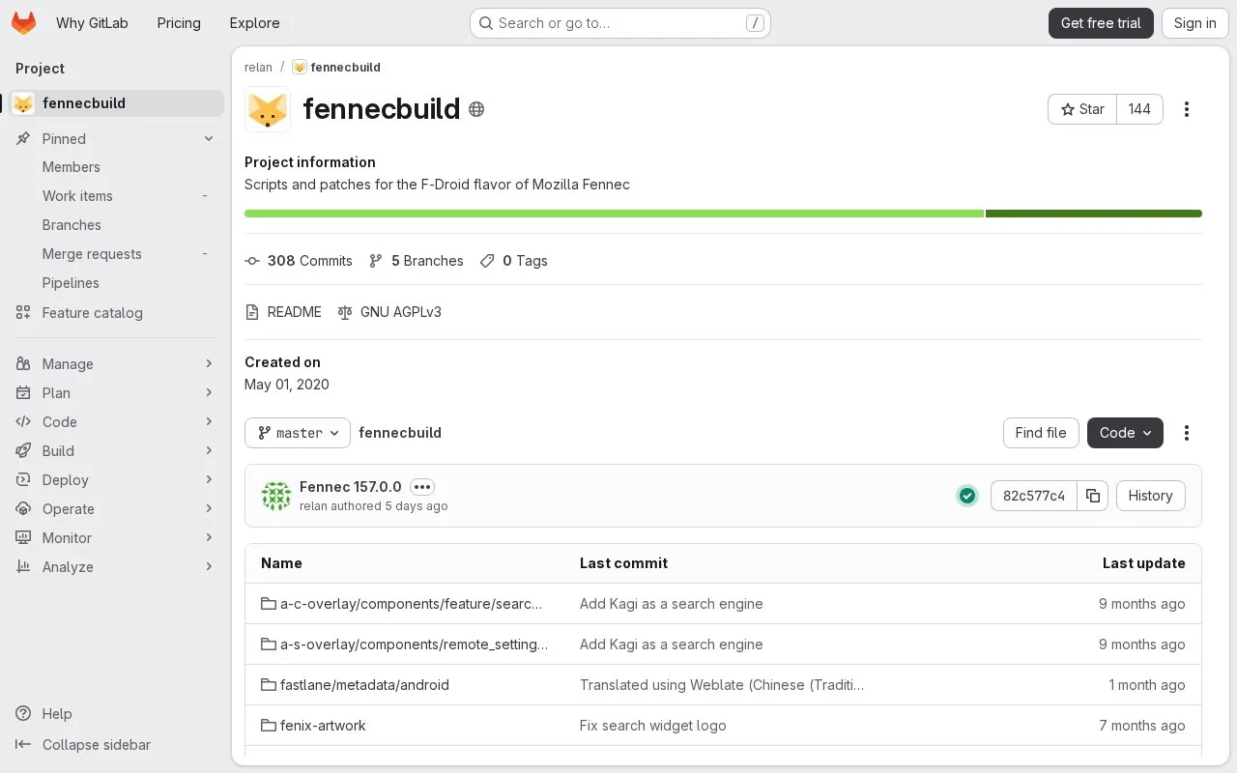1237x773 pixels.
Task: Click the Search or go to field
Action: click(x=619, y=23)
